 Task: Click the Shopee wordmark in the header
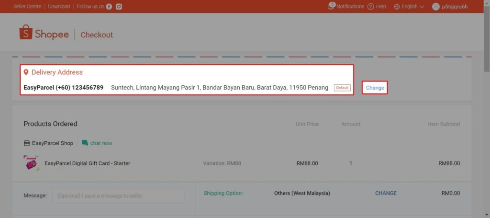[x=52, y=34]
